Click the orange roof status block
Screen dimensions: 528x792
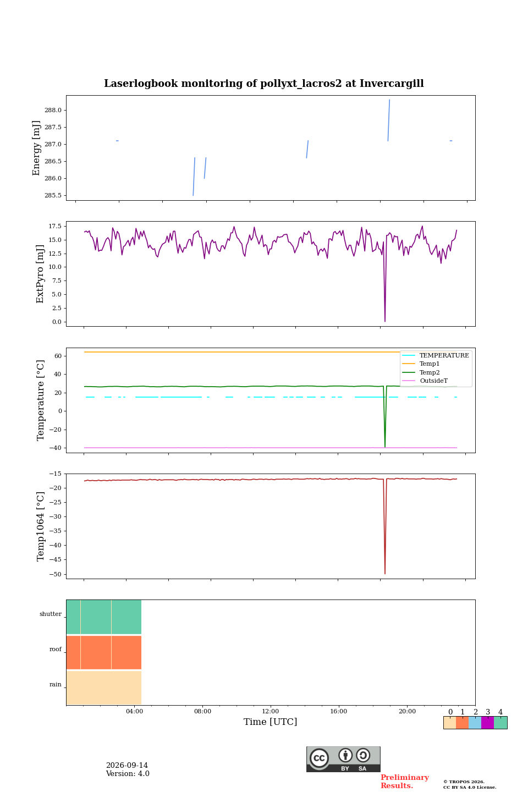click(104, 652)
